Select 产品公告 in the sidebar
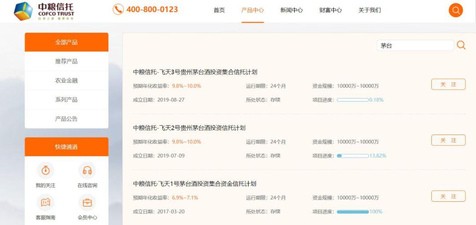Viewport: 476px width, 225px height. 67,119
